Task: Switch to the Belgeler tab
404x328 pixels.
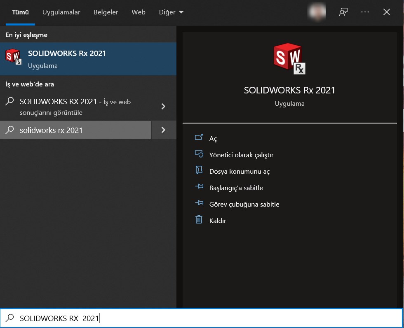Action: click(106, 12)
